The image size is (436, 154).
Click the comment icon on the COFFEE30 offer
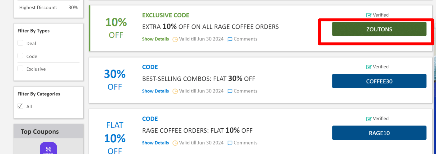[230, 91]
